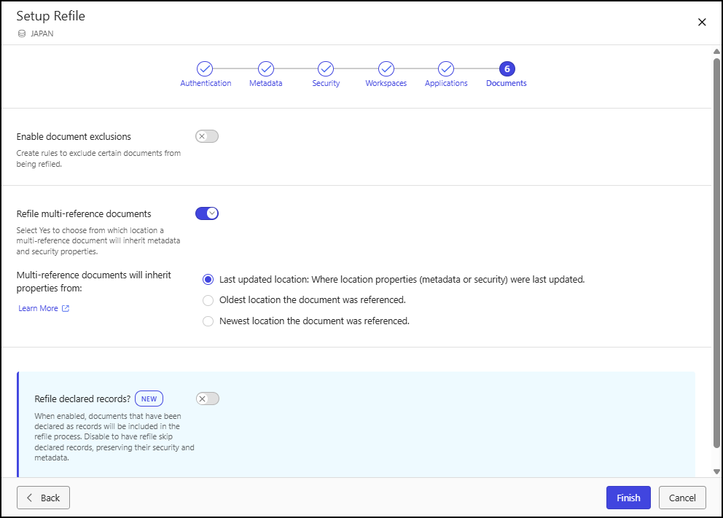
Task: Click the Refile multi-reference documents label
Action: pyautogui.click(x=84, y=214)
